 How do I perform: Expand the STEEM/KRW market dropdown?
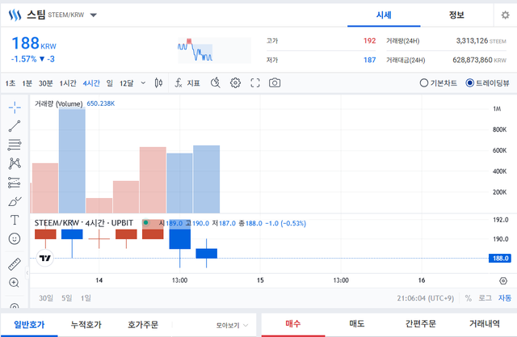pos(94,15)
